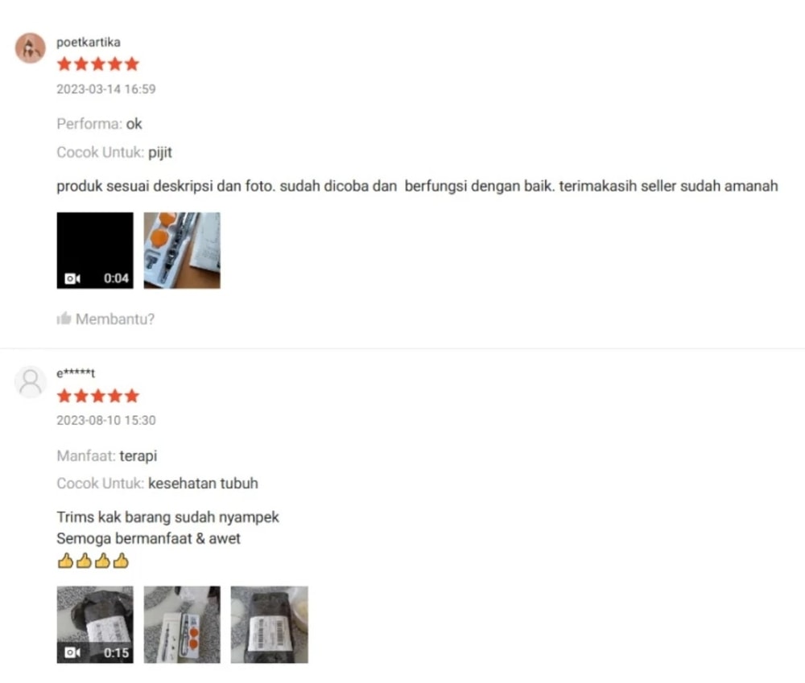This screenshot has height=683, width=805.
Task: Click the fifth star of poetkartika's rating
Action: [x=132, y=64]
